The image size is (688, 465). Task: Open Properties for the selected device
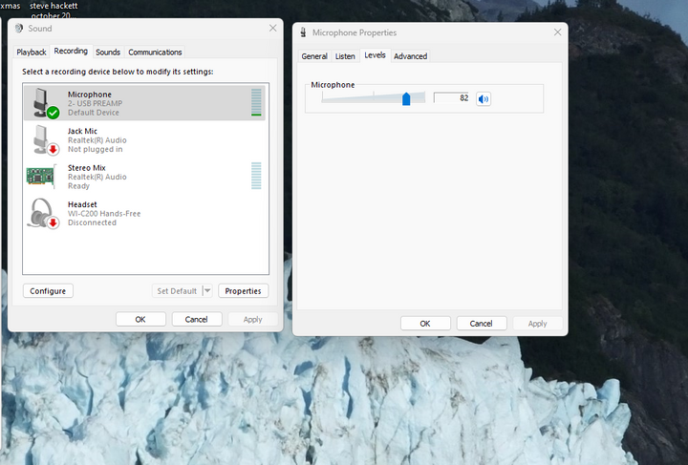point(243,291)
